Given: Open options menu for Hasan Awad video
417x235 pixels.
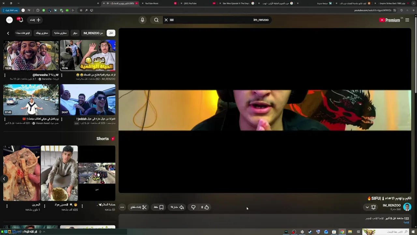Looking at the screenshot, I should pyautogui.click(x=5, y=119).
